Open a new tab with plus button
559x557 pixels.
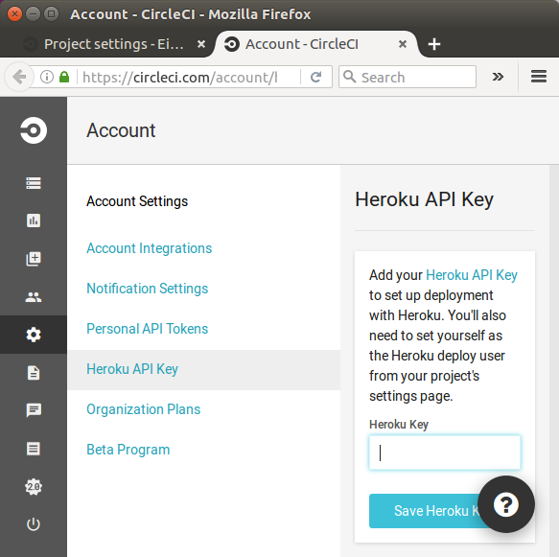point(434,44)
